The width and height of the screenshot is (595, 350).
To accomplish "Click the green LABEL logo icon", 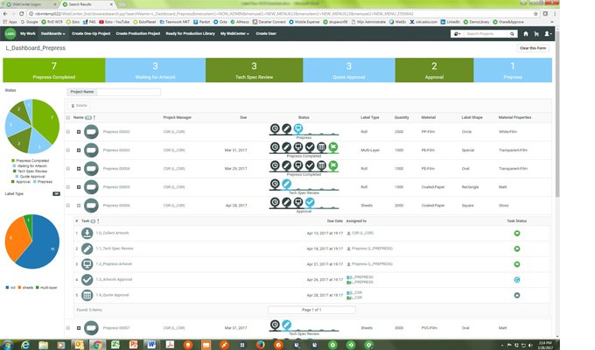I will pos(10,34).
